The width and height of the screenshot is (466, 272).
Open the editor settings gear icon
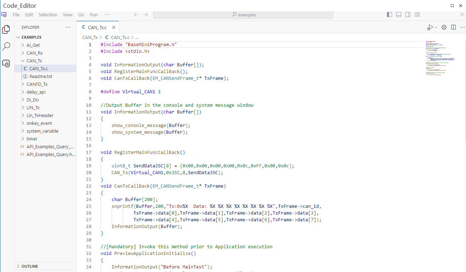click(x=444, y=27)
